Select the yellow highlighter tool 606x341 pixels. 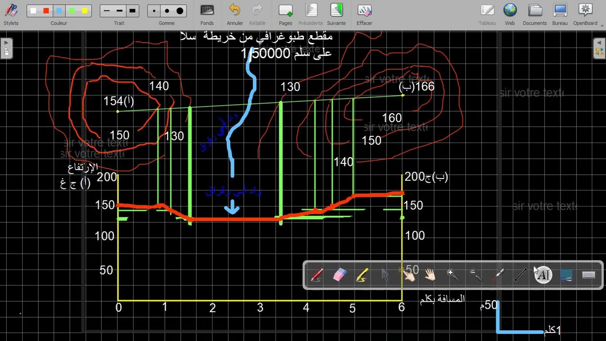(x=362, y=275)
